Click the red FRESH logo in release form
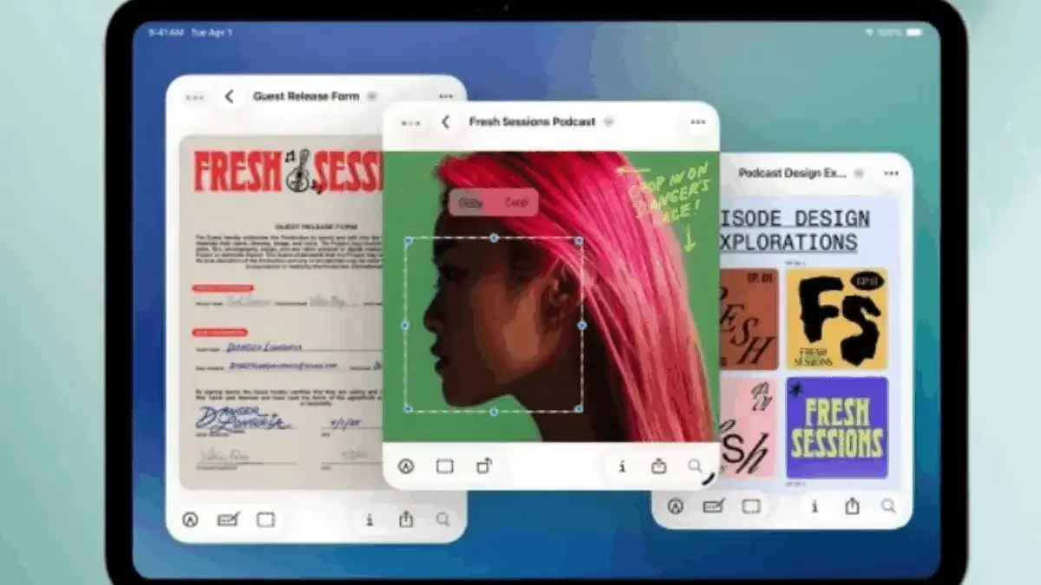Viewport: 1041px width, 585px height. click(x=238, y=171)
